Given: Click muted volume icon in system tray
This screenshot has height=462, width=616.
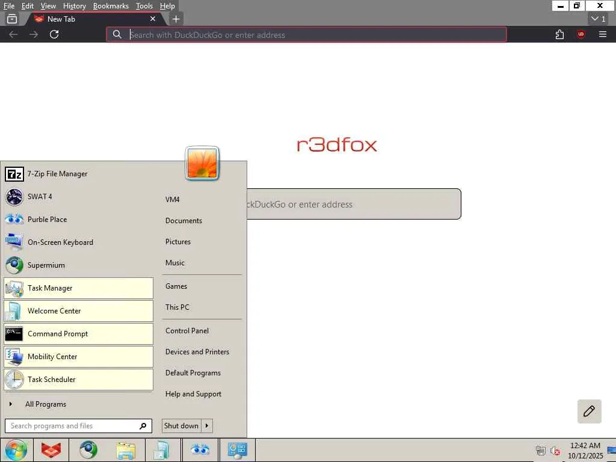Looking at the screenshot, I should click(555, 451).
